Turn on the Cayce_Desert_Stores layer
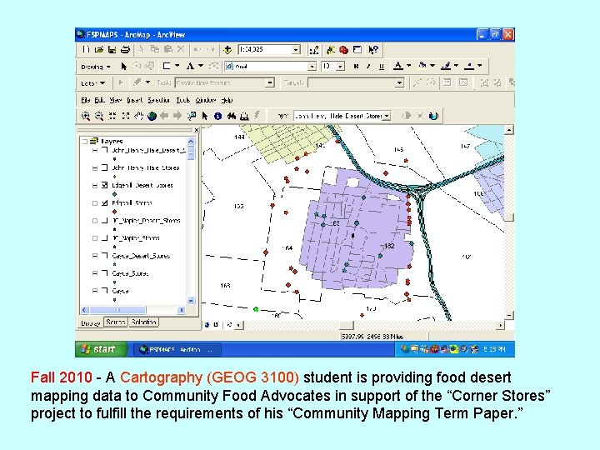Screen dimensions: 600x450 click(105, 256)
